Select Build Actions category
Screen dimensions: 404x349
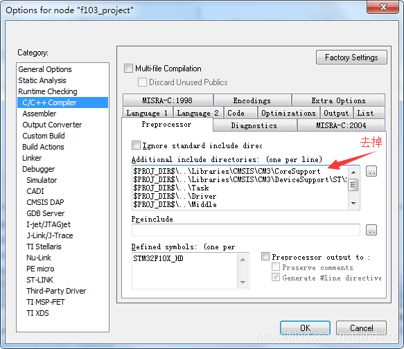click(43, 147)
